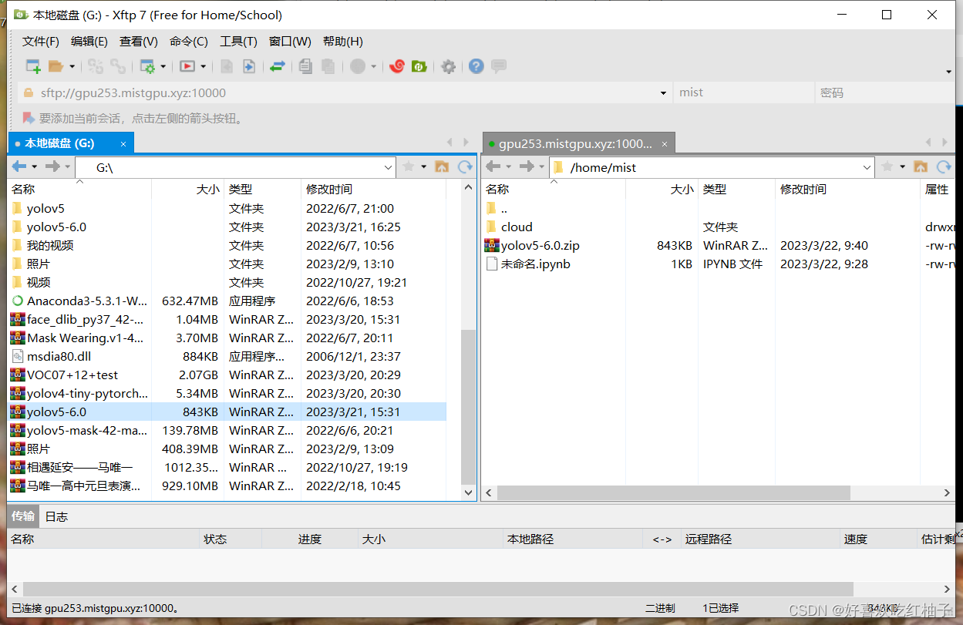Viewport: 963px width, 625px height.
Task: Click the local pane home folder icon
Action: [x=442, y=166]
